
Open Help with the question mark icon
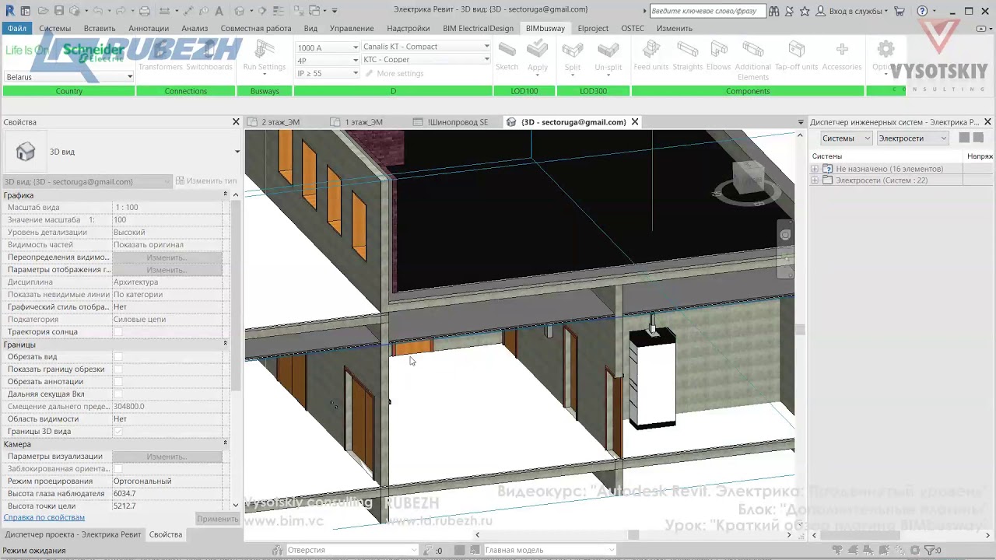922,11
